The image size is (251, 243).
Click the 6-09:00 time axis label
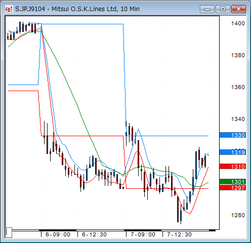point(58,234)
